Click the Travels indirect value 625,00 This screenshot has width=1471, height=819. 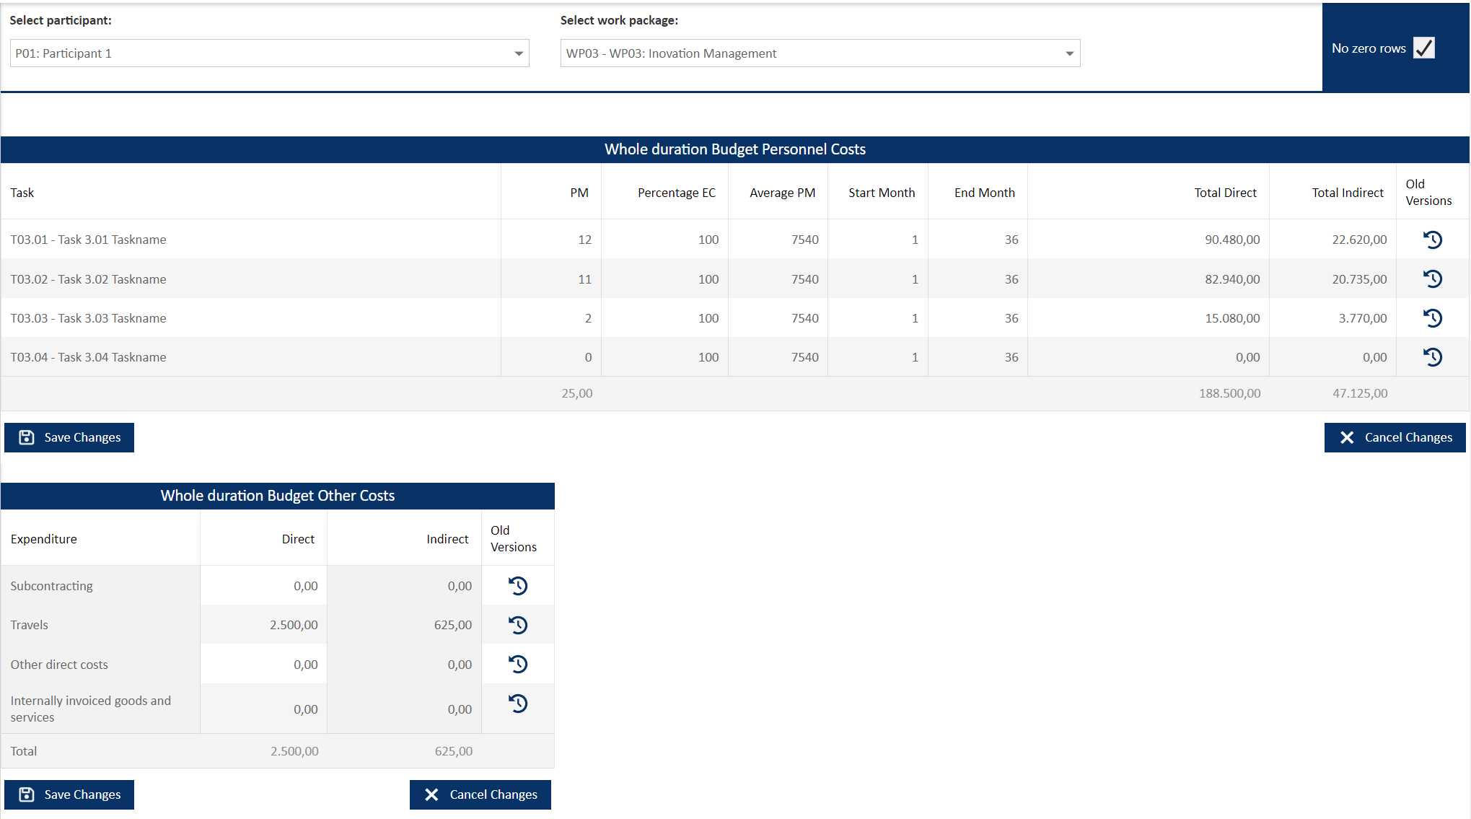(x=453, y=625)
